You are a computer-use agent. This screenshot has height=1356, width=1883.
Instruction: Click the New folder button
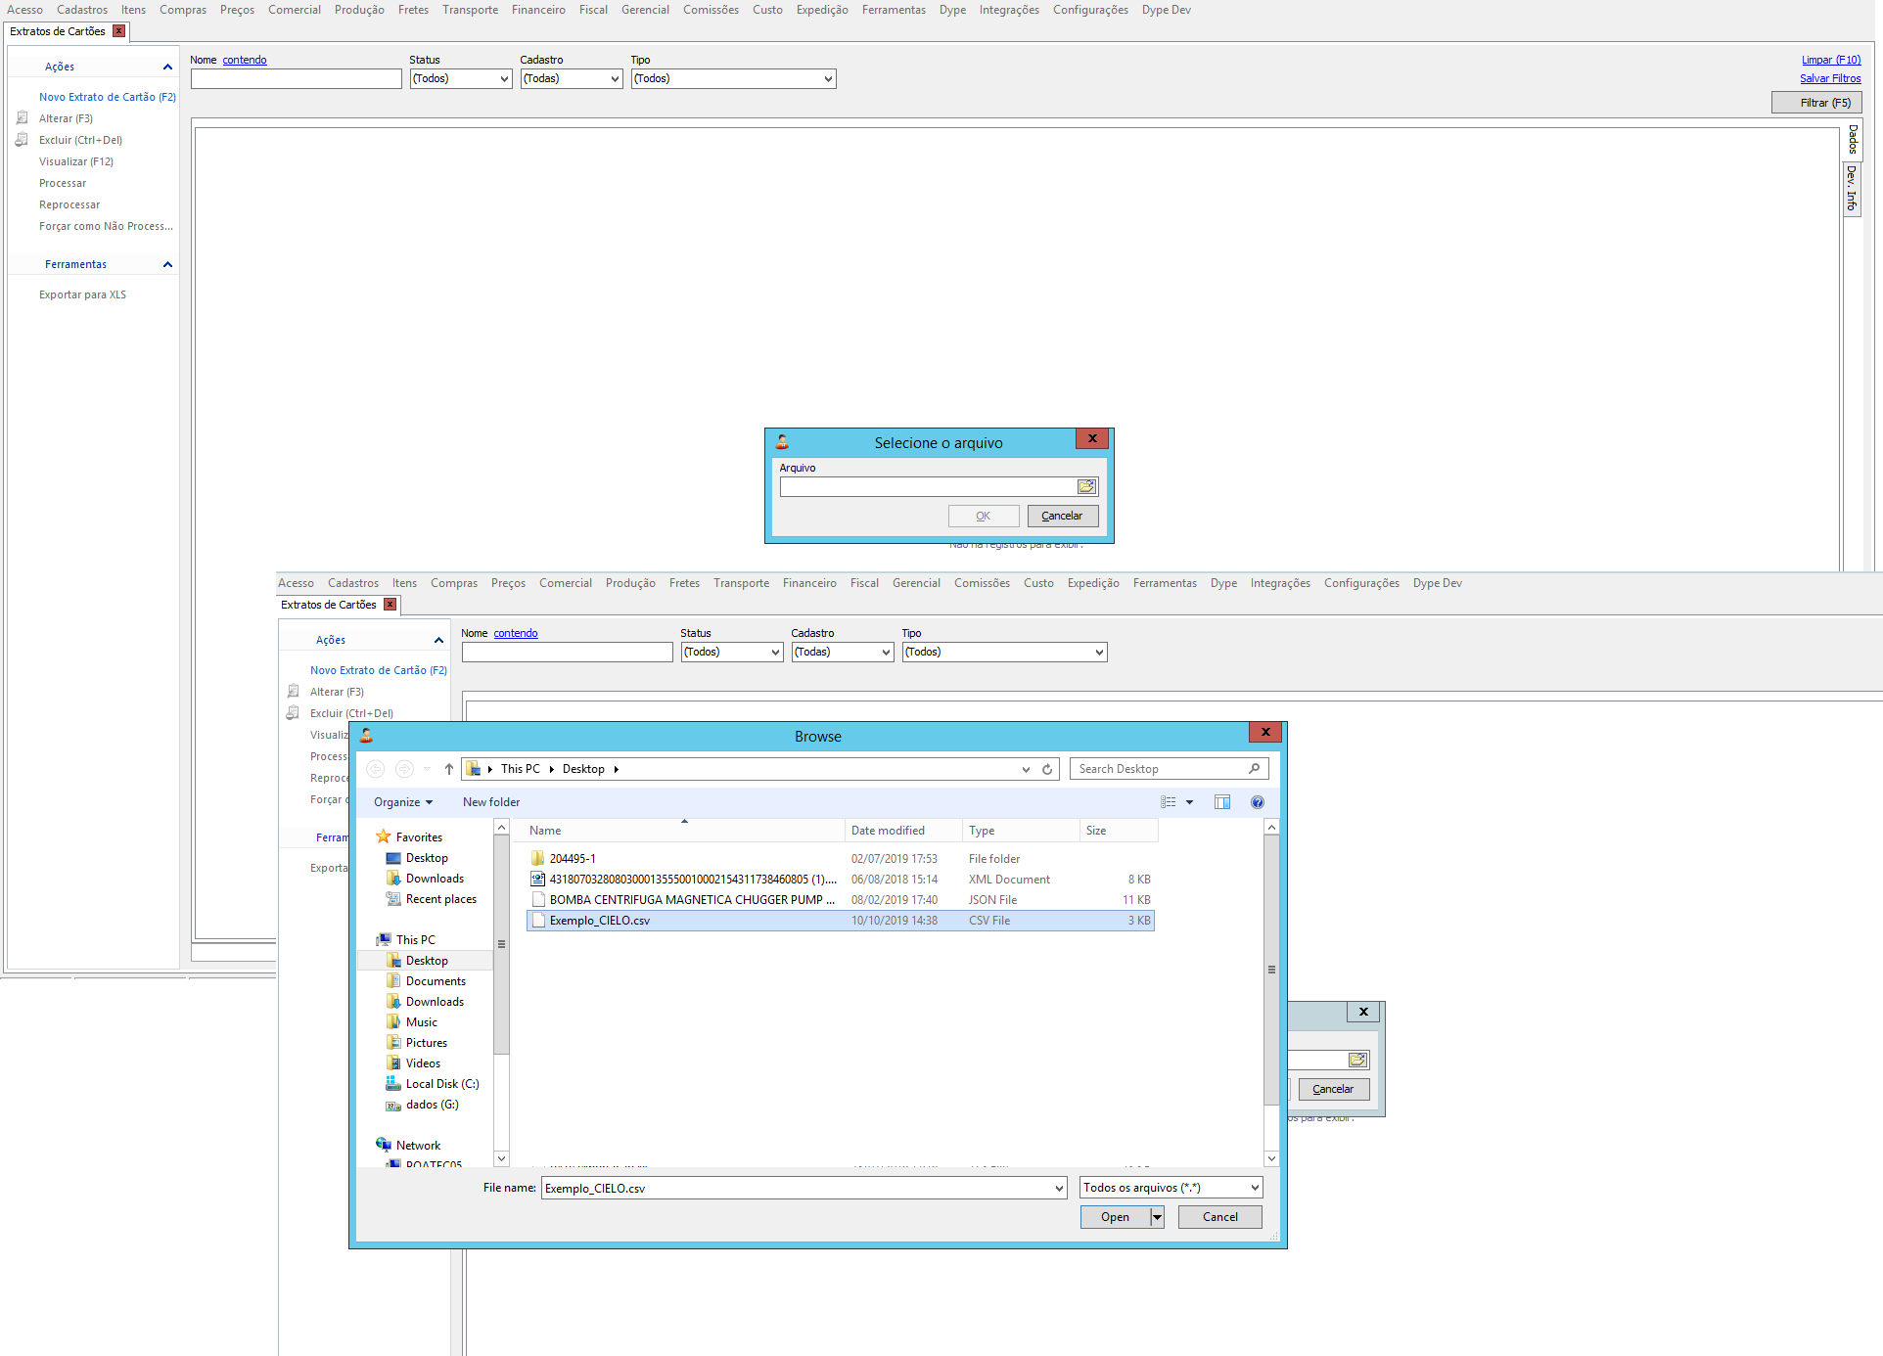(x=491, y=802)
